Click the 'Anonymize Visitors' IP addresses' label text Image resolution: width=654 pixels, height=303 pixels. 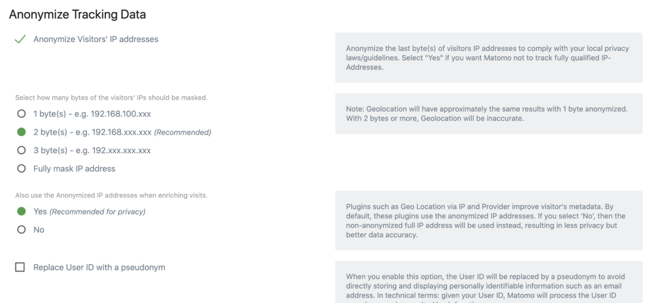[96, 40]
